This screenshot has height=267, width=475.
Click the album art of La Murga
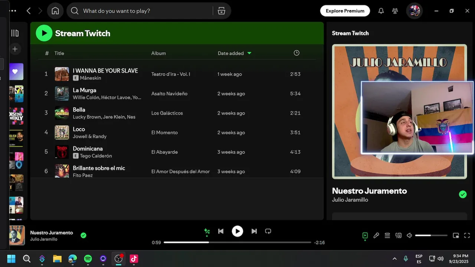pos(62,93)
